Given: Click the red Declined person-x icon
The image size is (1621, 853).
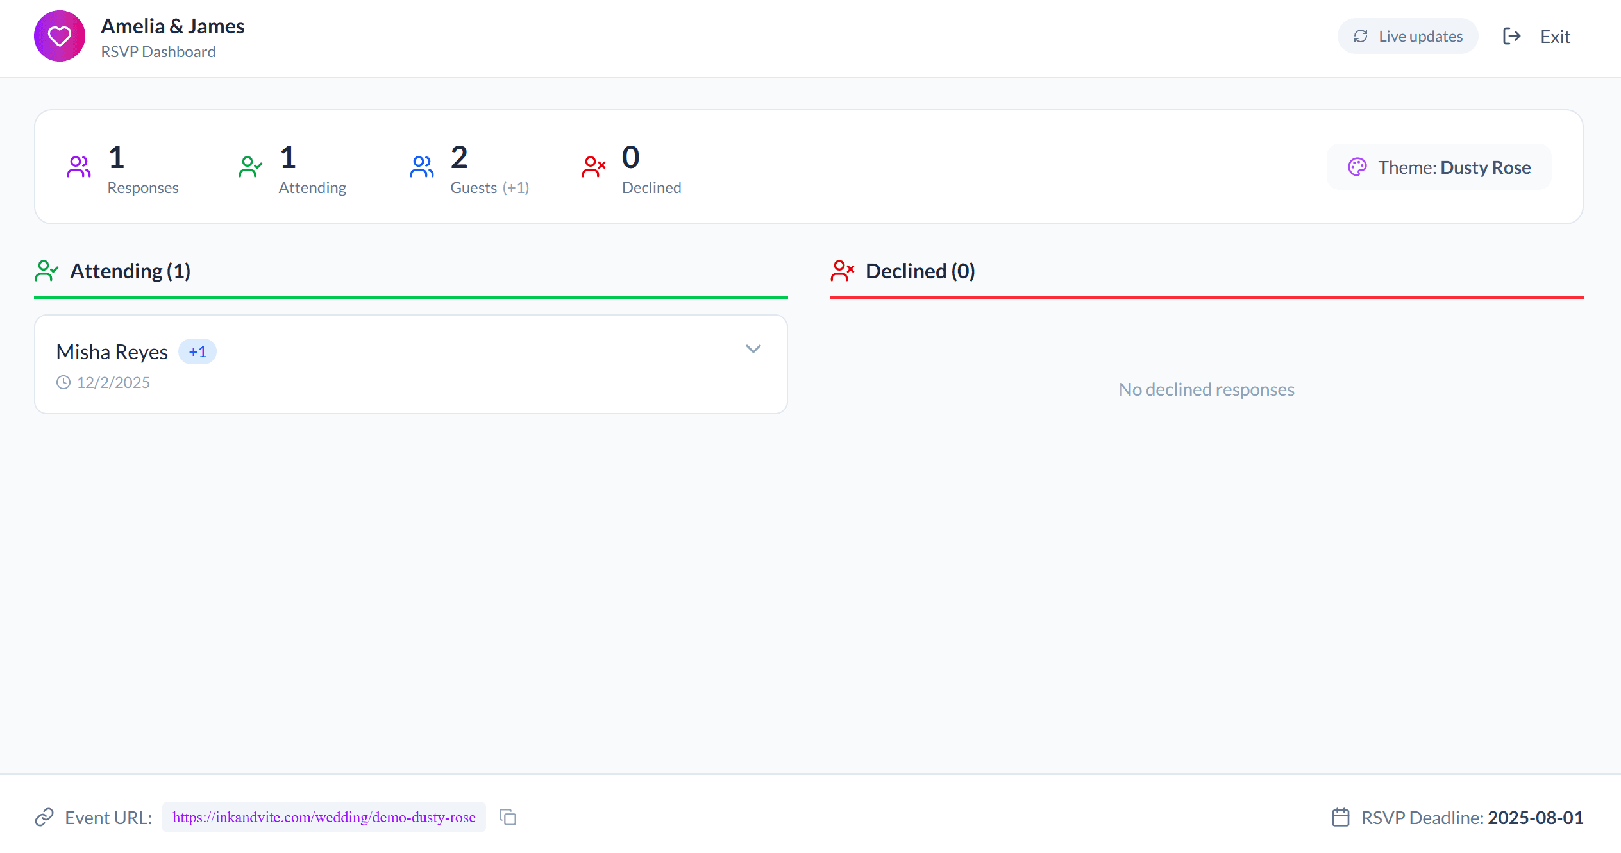Looking at the screenshot, I should (593, 166).
